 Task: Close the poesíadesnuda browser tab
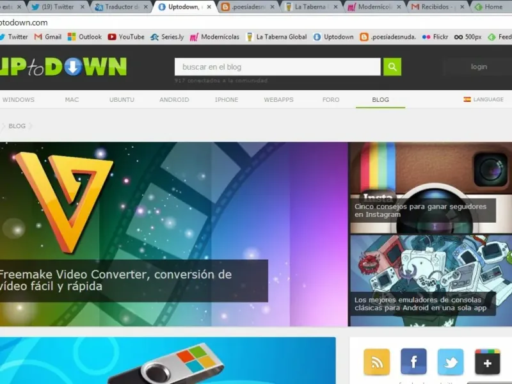(273, 6)
